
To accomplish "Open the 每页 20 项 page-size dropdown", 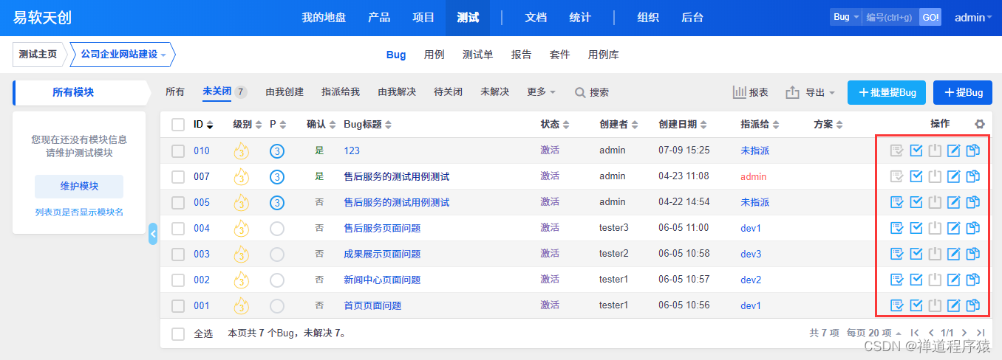I will tap(873, 333).
